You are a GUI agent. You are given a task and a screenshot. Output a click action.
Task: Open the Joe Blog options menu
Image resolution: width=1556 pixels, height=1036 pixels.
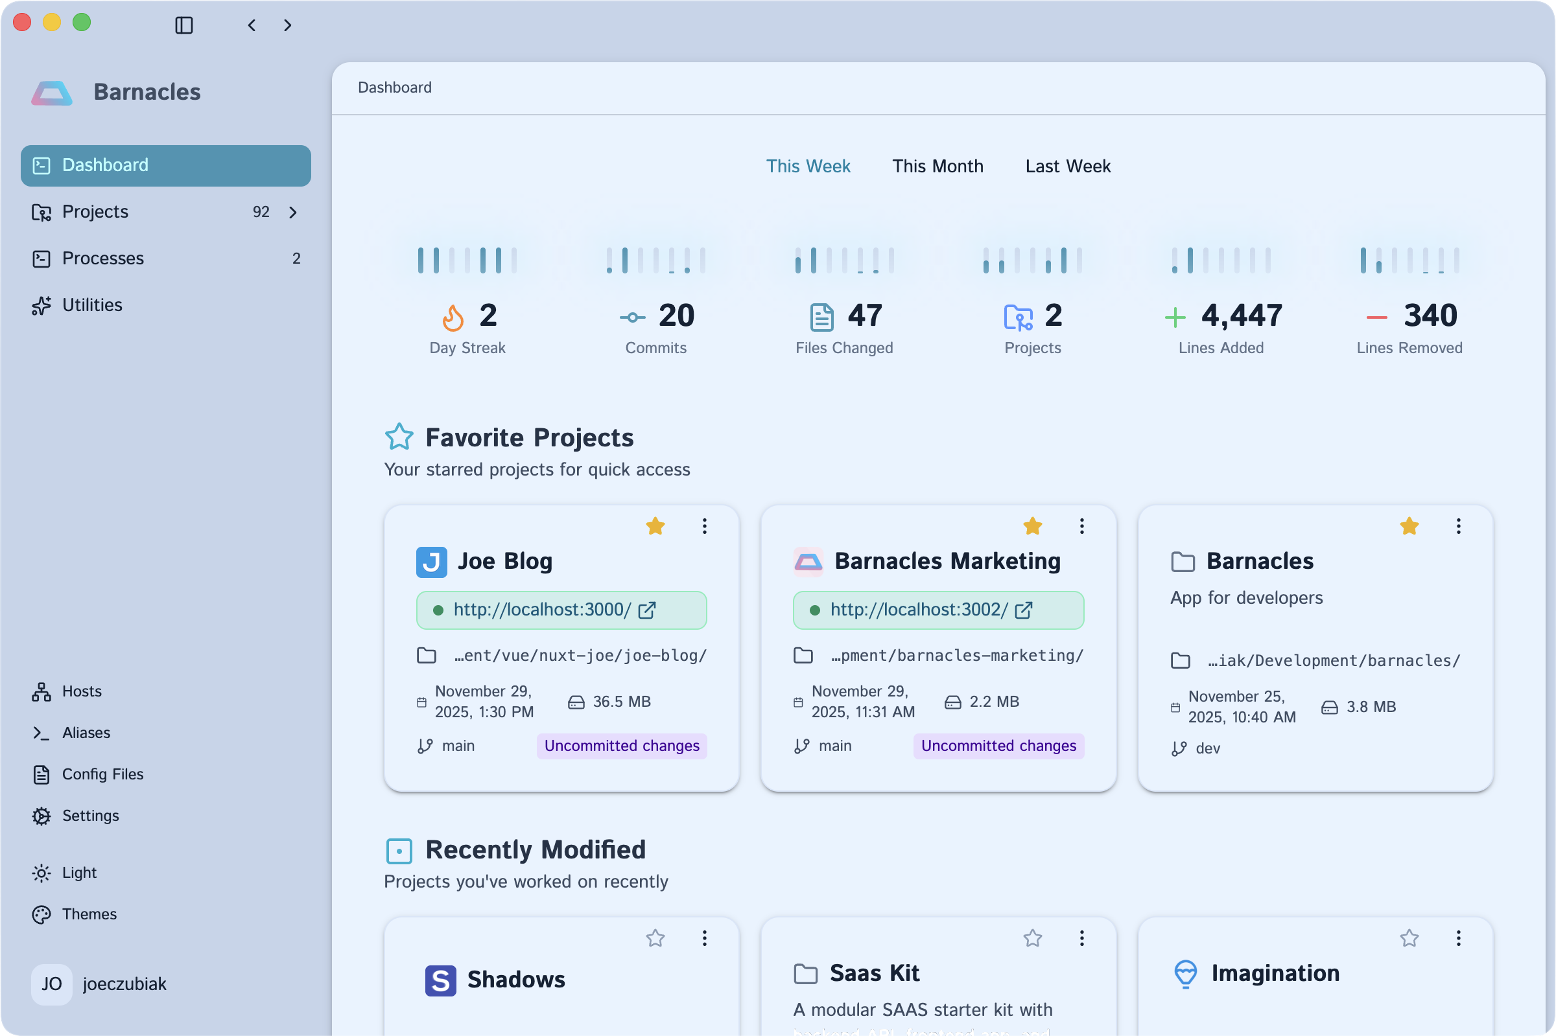(704, 526)
